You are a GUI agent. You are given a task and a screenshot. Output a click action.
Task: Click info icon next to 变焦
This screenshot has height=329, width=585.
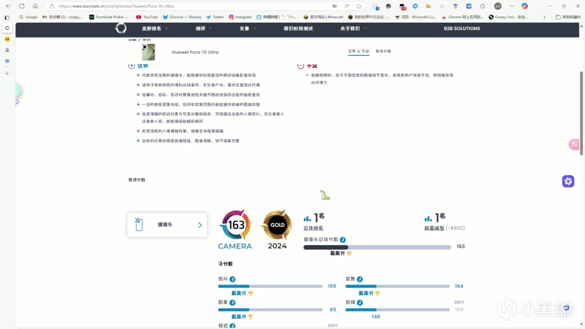coord(360,279)
